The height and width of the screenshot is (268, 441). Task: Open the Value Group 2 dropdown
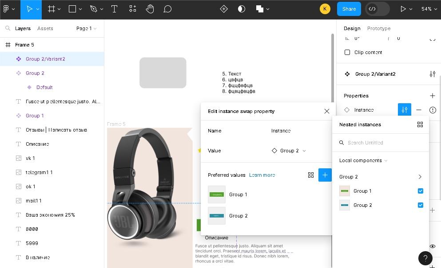[289, 151]
